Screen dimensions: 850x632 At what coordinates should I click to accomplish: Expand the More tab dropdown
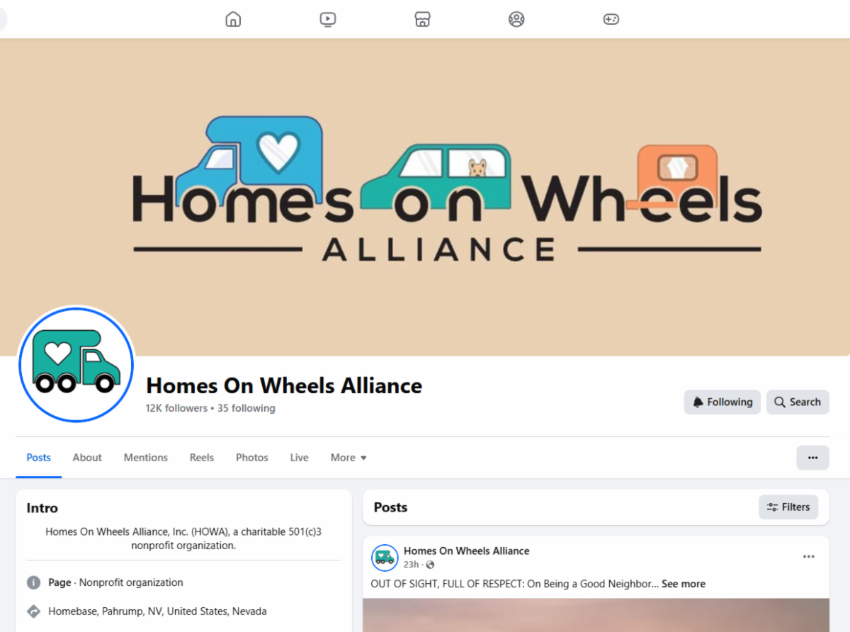(x=348, y=458)
